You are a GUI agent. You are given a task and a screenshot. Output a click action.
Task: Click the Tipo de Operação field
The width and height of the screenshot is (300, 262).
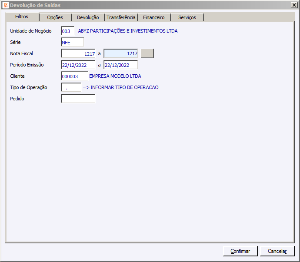[71, 87]
